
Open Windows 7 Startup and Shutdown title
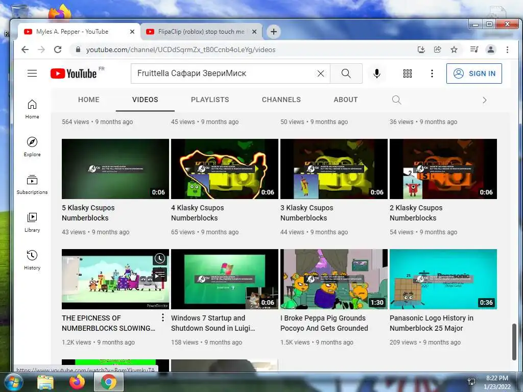click(x=213, y=323)
